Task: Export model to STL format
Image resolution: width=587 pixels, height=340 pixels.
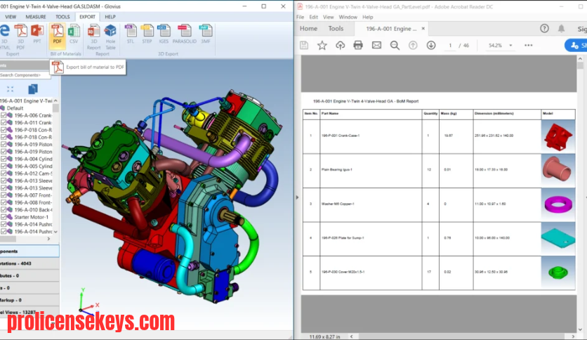Action: pos(131,34)
